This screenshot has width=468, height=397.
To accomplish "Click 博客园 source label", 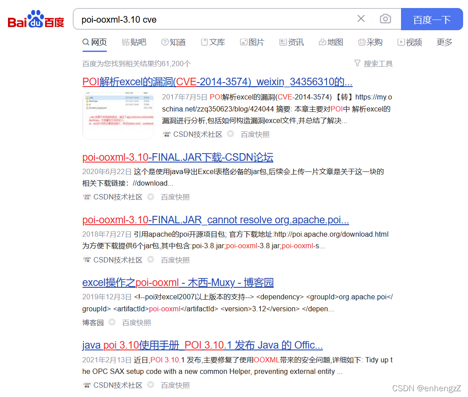I will pyautogui.click(x=93, y=323).
